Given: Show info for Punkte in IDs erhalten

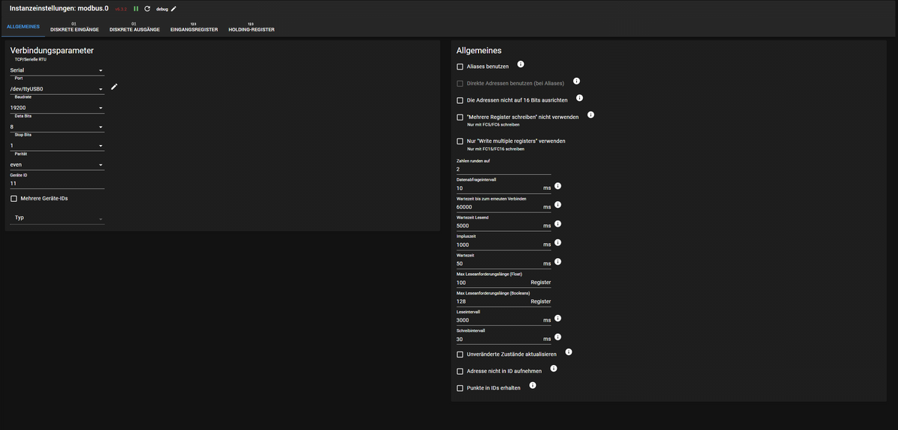Looking at the screenshot, I should coord(533,386).
